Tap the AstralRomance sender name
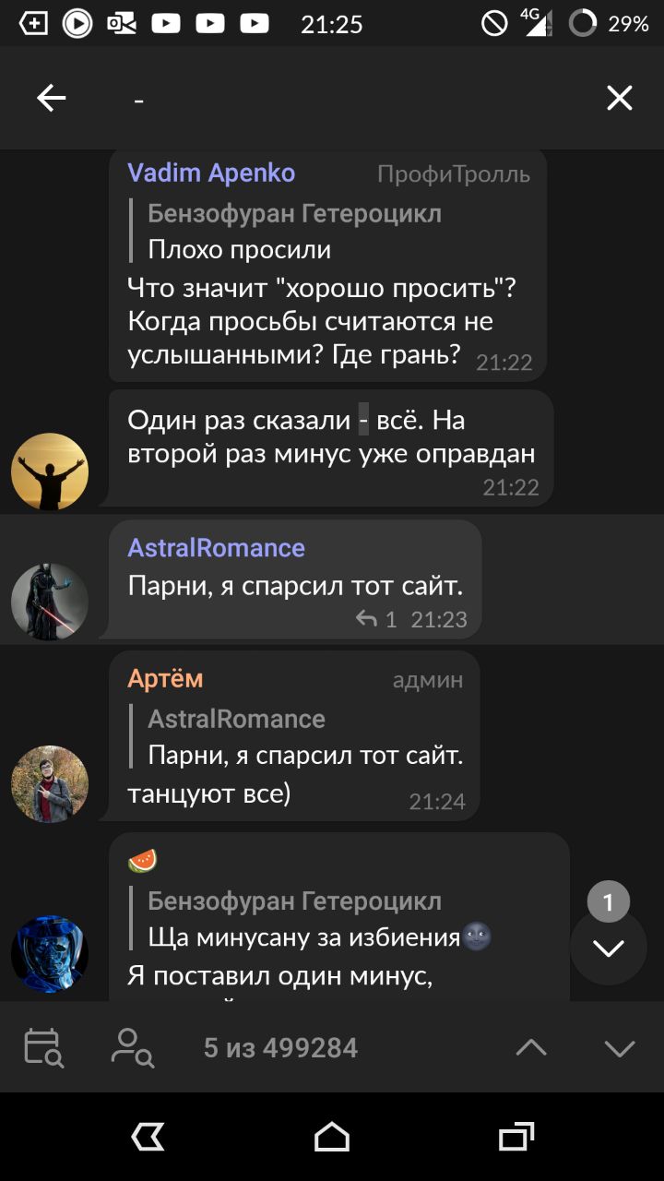This screenshot has width=664, height=1181. [216, 547]
